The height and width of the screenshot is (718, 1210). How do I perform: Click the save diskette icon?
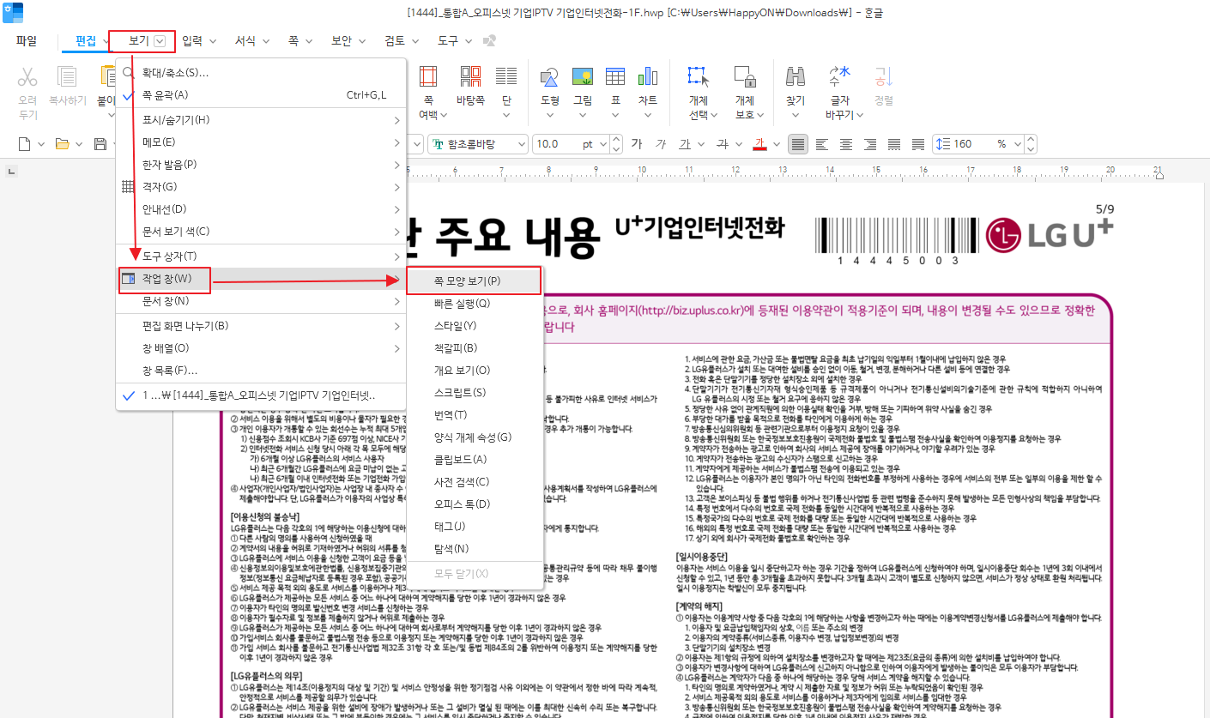tap(100, 144)
